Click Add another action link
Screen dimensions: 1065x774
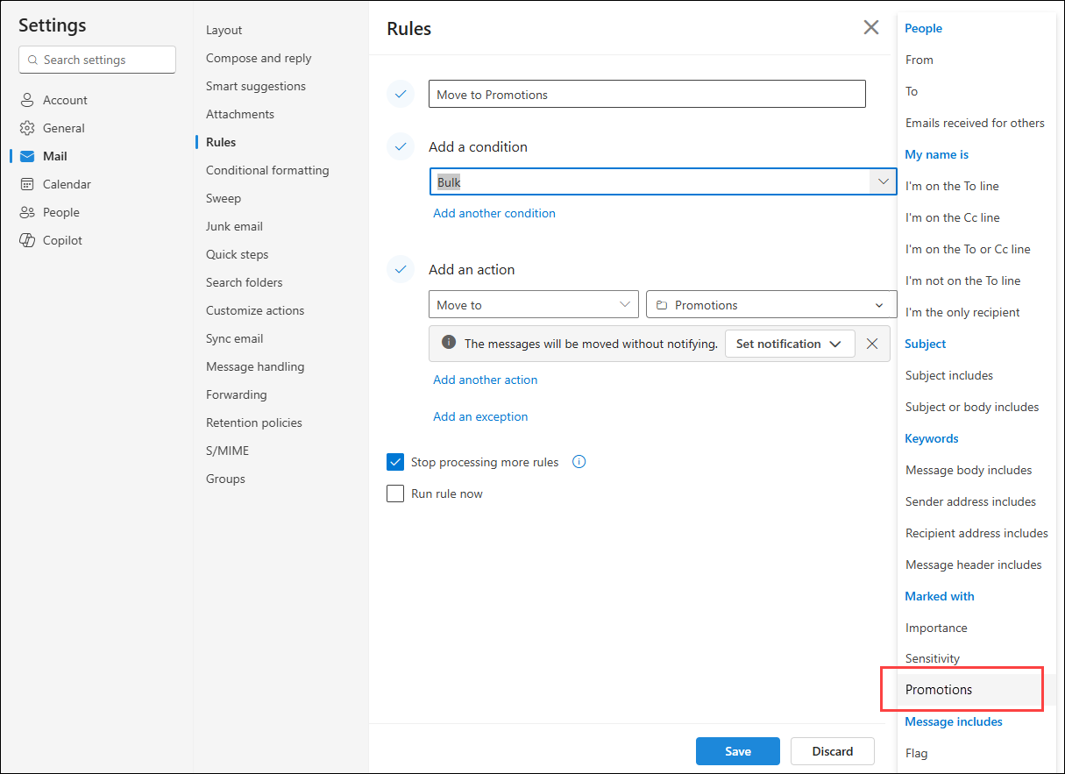(486, 380)
